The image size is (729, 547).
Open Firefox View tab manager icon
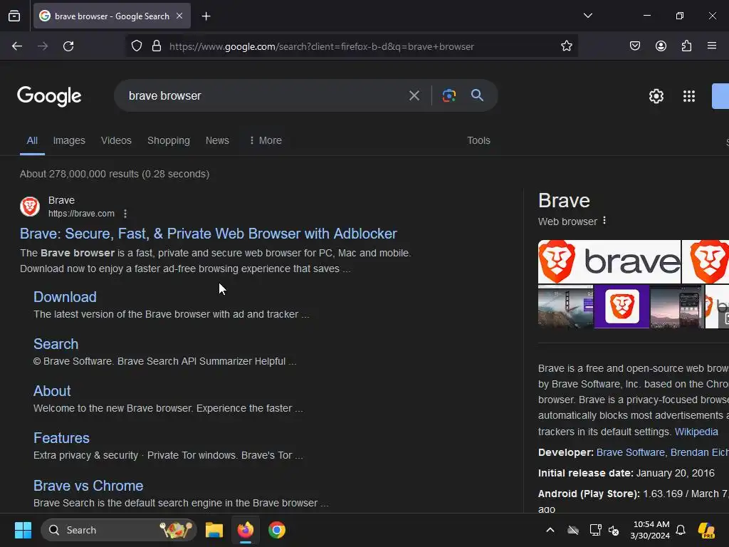14,16
